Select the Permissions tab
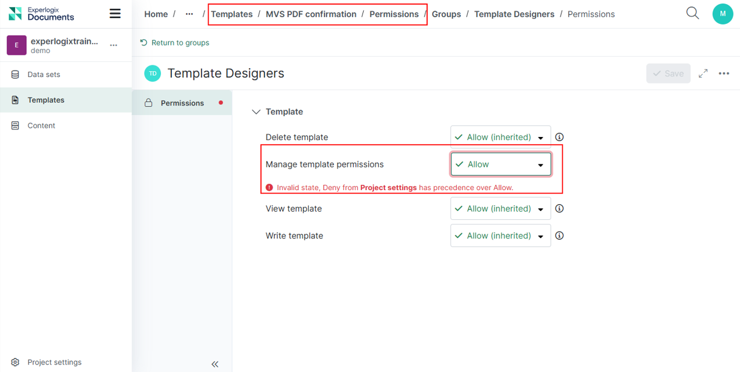The width and height of the screenshot is (740, 372). [x=182, y=103]
